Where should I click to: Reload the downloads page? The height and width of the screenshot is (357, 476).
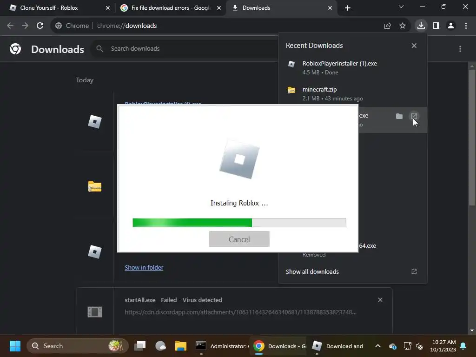tap(40, 26)
